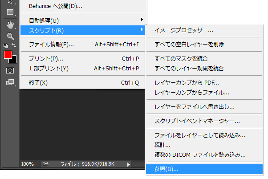Screen dimensions: 268x179
Task: Run イメージプロセッサー... script
Action: coord(204,30)
